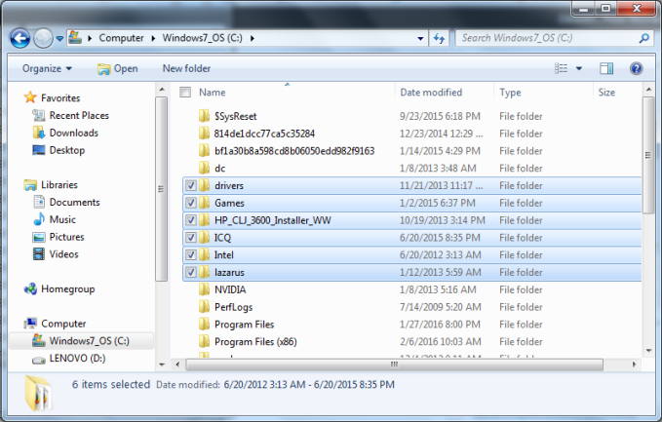Click the dc folder icon
Image resolution: width=662 pixels, height=422 pixels.
point(205,168)
